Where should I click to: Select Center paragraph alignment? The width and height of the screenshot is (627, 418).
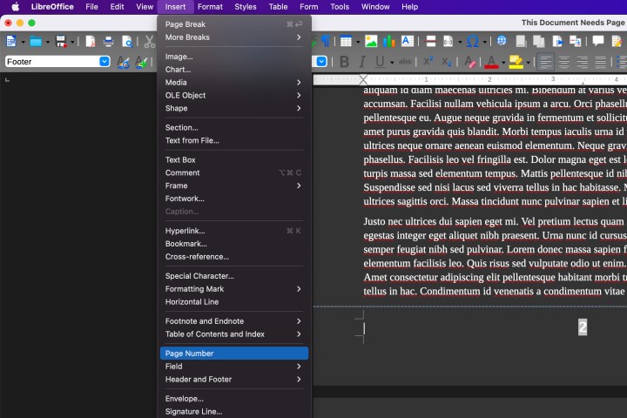pos(563,62)
